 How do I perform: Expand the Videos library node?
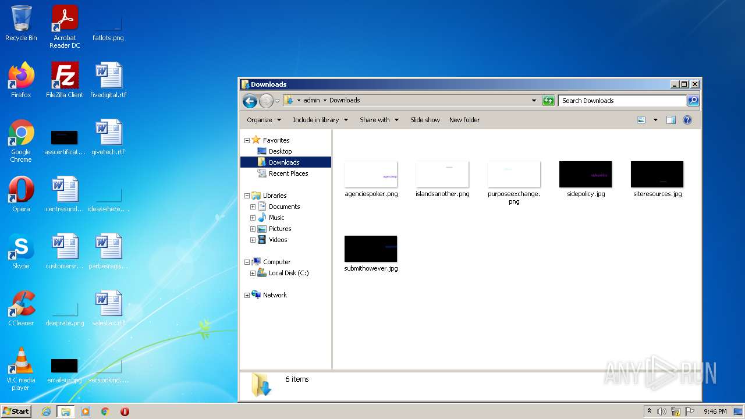click(253, 240)
